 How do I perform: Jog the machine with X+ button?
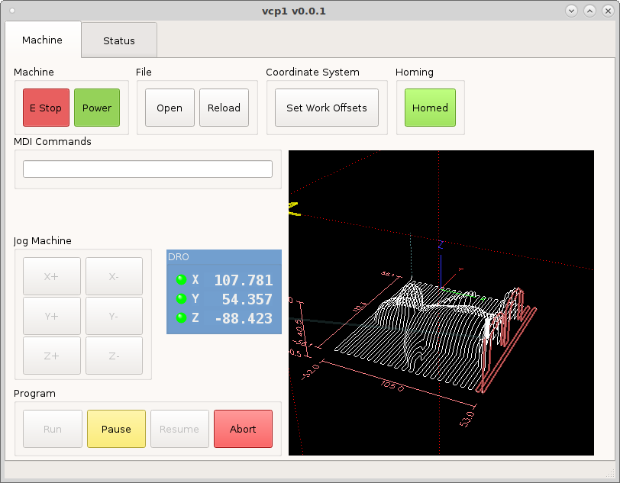pos(52,276)
